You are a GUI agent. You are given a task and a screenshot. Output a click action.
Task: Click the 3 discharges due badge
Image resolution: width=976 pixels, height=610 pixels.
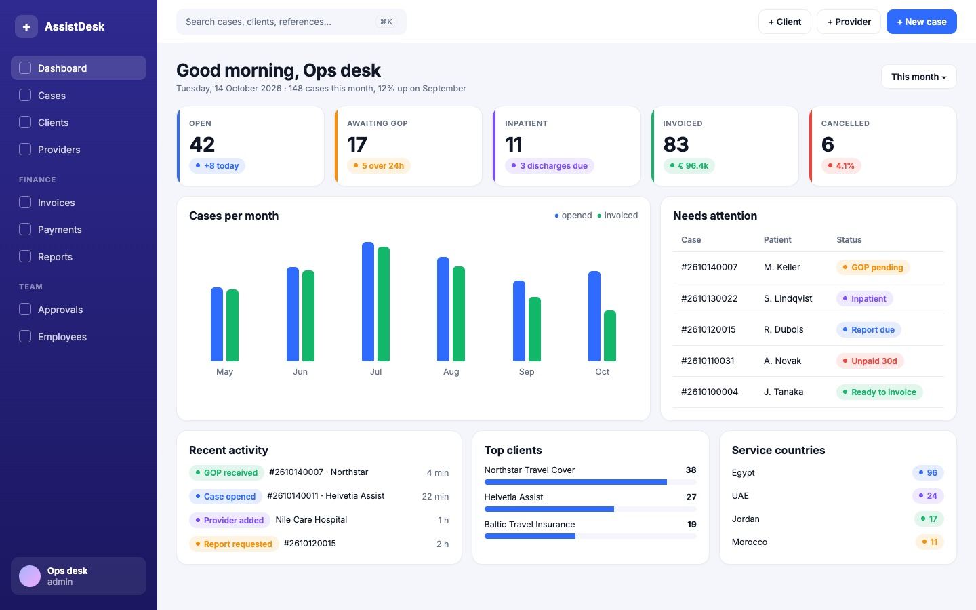pos(550,165)
